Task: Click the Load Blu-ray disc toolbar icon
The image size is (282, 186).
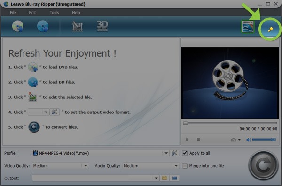Action: tap(43, 26)
